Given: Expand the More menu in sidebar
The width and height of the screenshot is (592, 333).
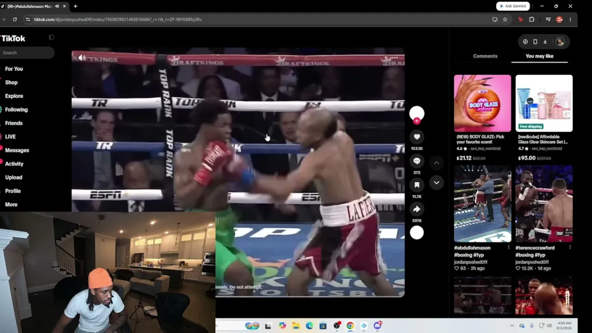Looking at the screenshot, I should pos(11,204).
